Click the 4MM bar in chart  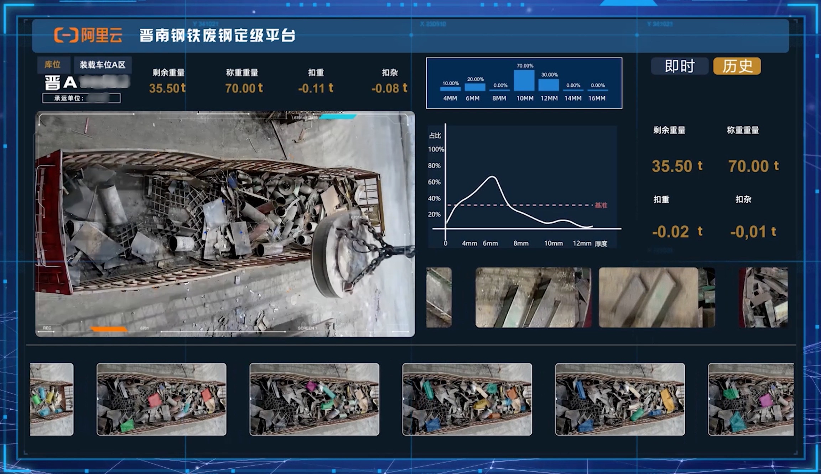(450, 89)
